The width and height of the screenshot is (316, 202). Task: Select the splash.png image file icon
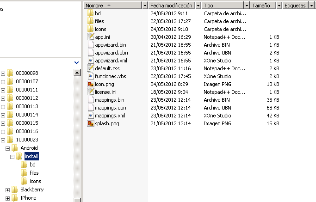coord(91,123)
